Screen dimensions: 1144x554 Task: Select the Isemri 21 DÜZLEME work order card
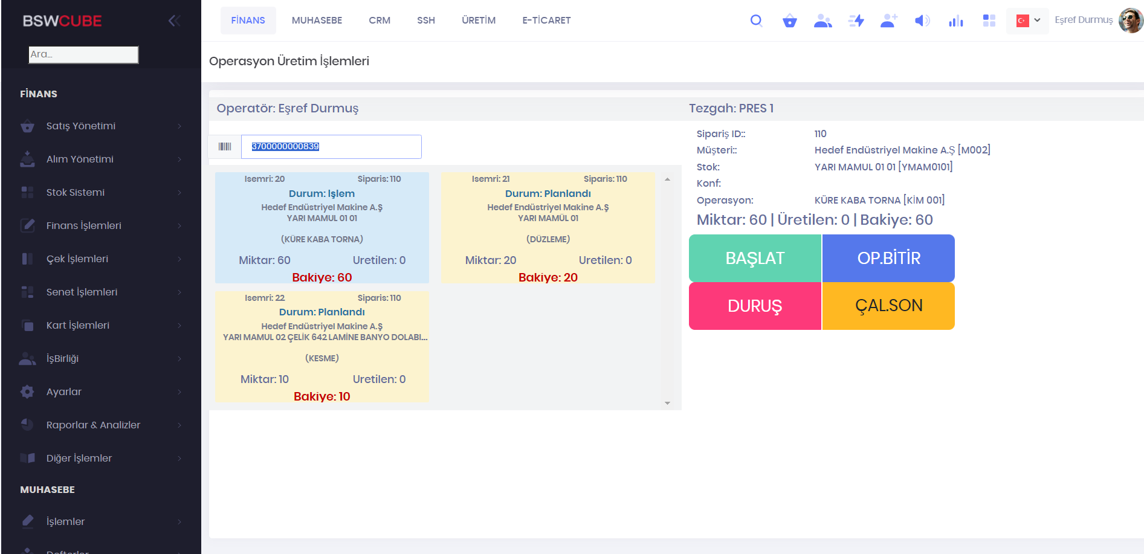[548, 228]
